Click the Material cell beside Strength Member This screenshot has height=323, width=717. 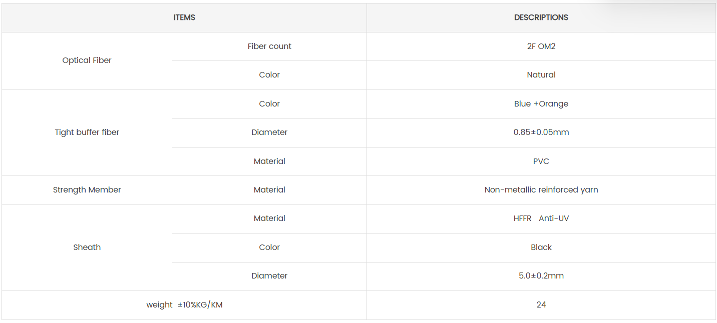coord(269,190)
